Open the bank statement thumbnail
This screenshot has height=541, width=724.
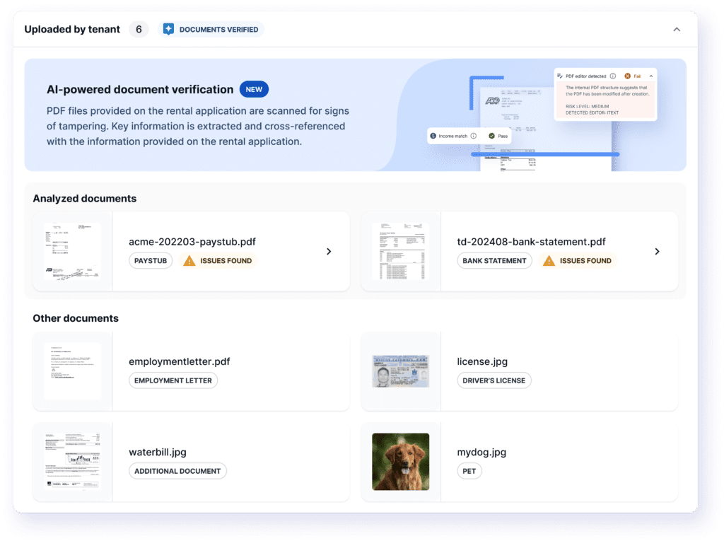(400, 251)
